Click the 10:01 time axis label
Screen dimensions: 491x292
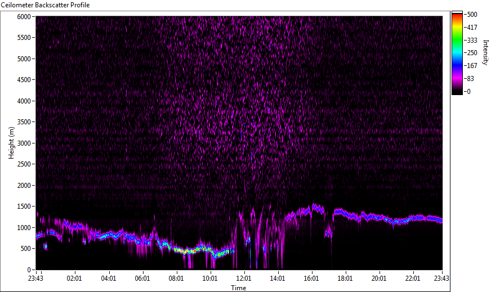[x=210, y=278]
